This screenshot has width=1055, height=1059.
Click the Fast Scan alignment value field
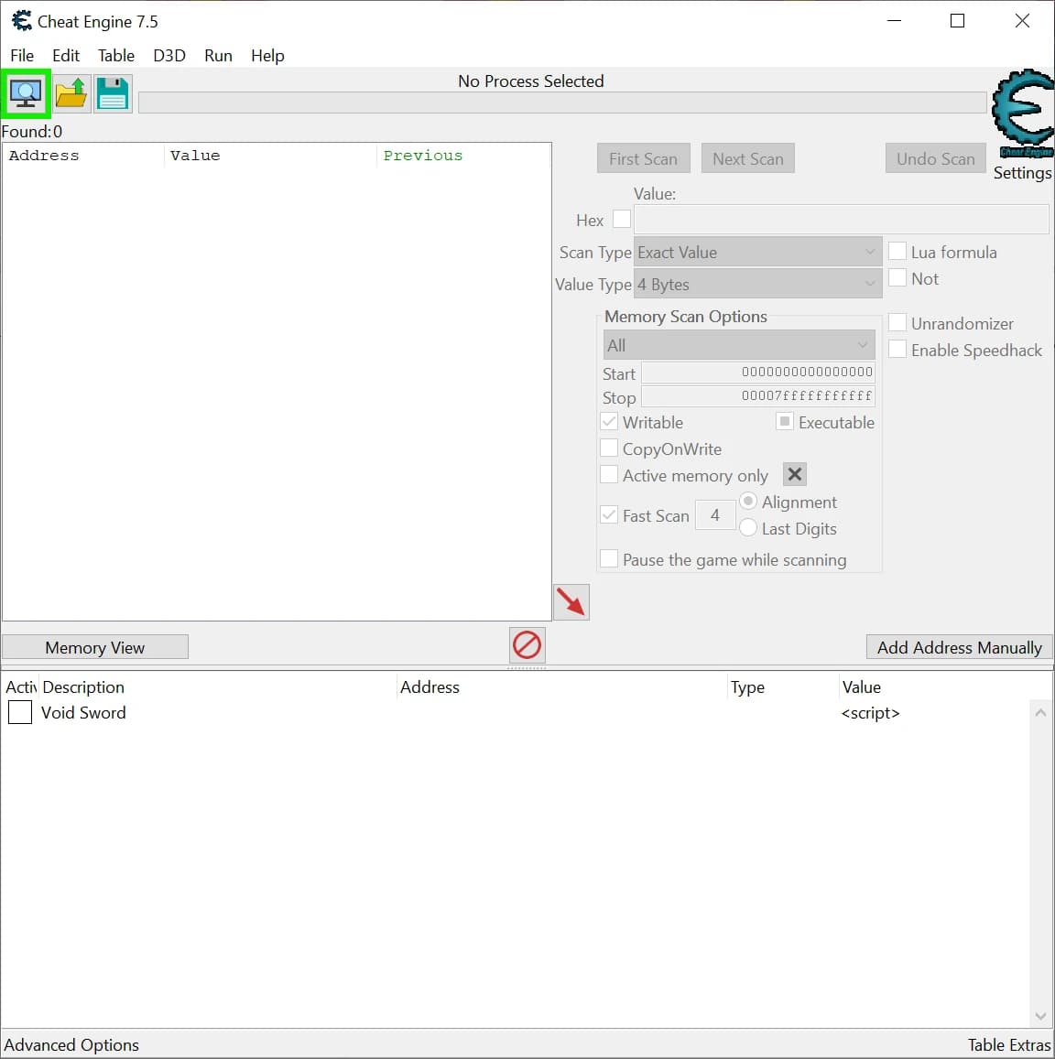(715, 515)
